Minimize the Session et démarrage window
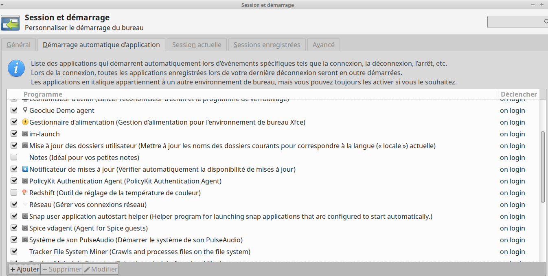The height and width of the screenshot is (276, 548). coord(533,5)
